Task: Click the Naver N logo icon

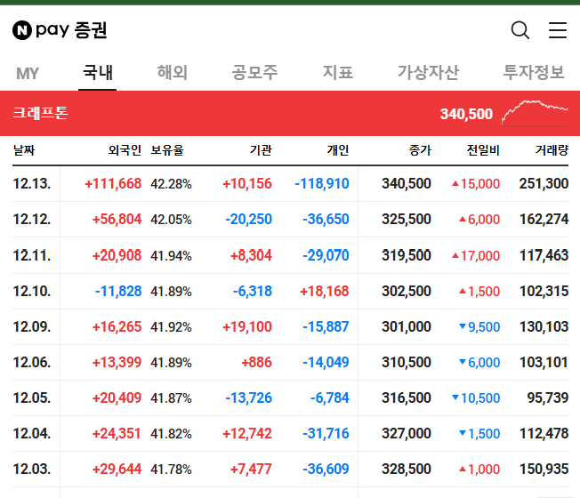Action: [x=22, y=30]
